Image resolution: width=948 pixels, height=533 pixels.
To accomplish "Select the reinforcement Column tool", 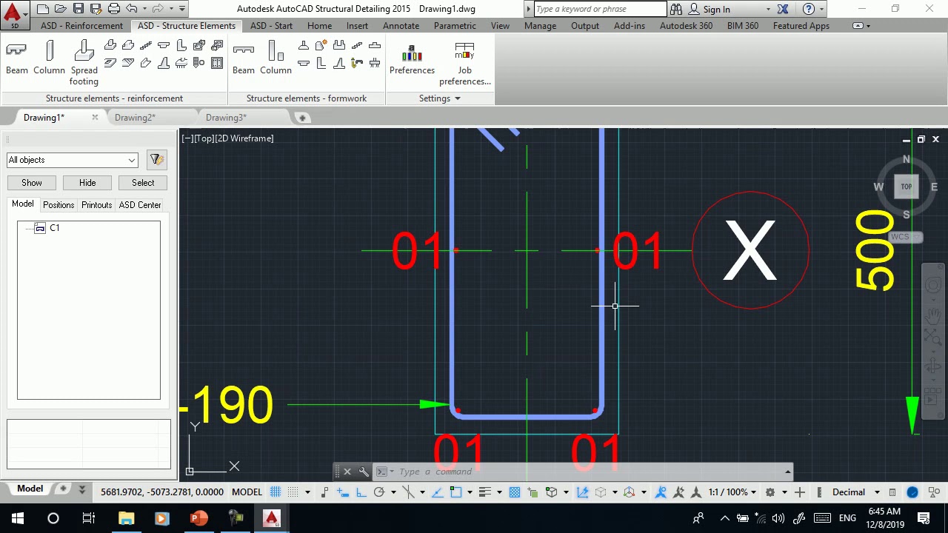I will [x=49, y=58].
